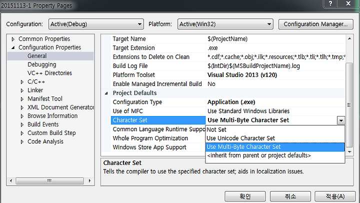Open the Configuration dropdown showing Active(Debug)
360x203 pixels.
click(96, 24)
